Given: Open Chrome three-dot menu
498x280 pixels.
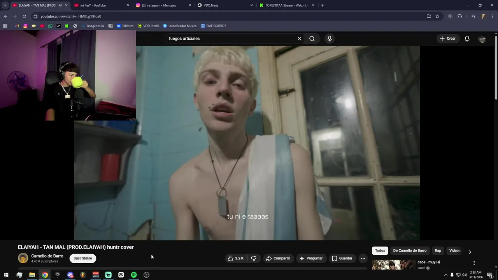Looking at the screenshot, I should point(493,16).
